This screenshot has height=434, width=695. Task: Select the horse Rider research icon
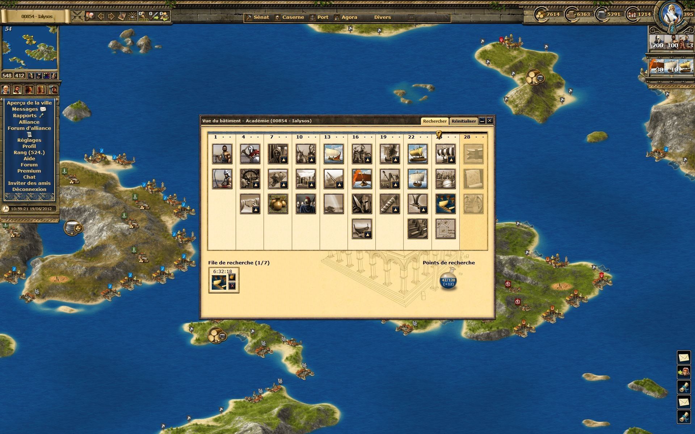(306, 154)
